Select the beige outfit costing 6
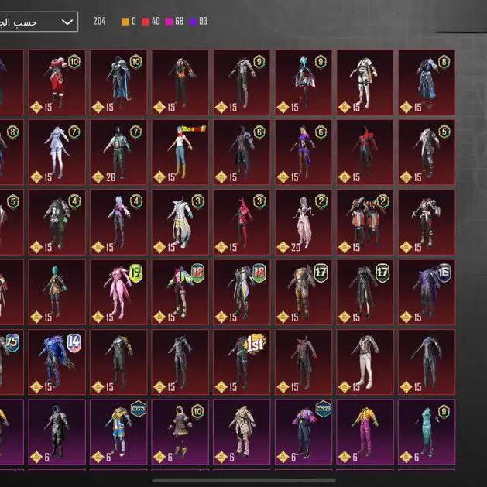The width and height of the screenshot is (487, 487). click(x=242, y=432)
